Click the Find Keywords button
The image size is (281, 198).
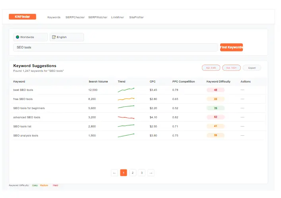click(231, 47)
